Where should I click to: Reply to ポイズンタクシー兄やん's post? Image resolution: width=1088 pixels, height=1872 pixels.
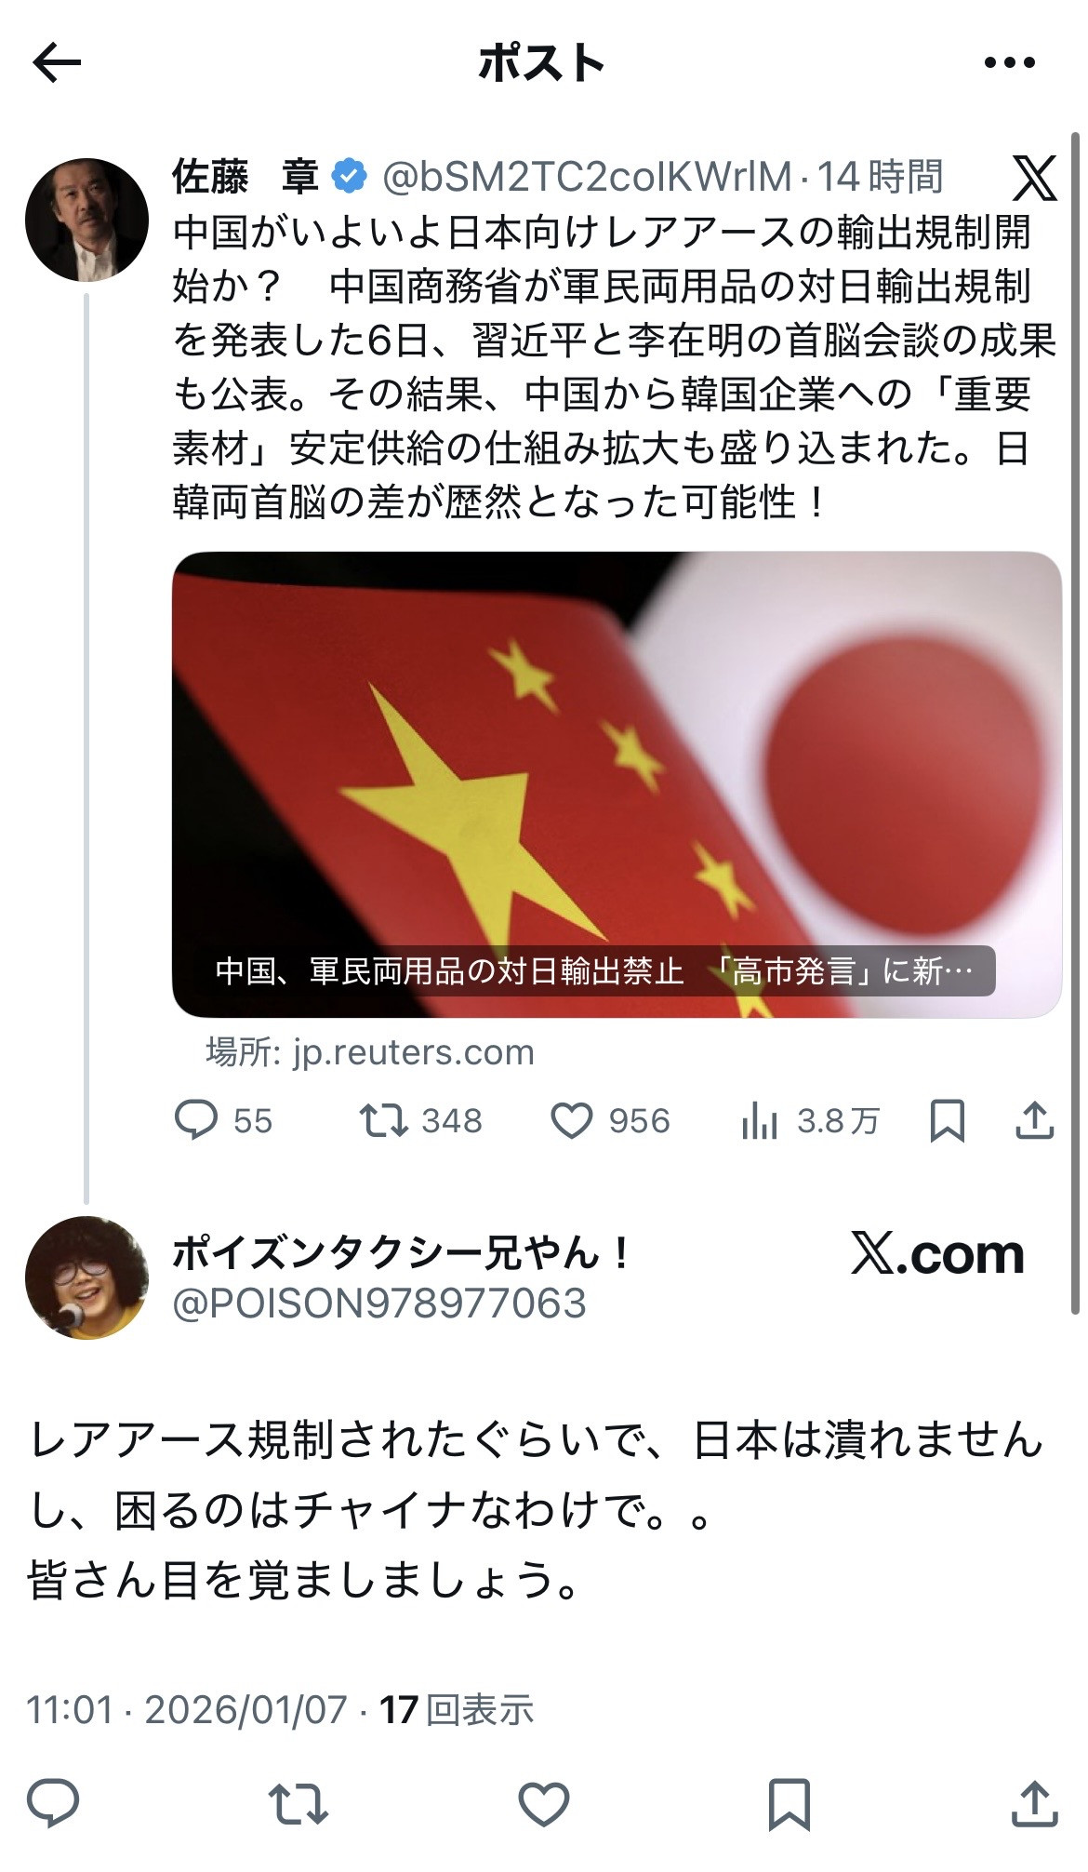point(53,1803)
